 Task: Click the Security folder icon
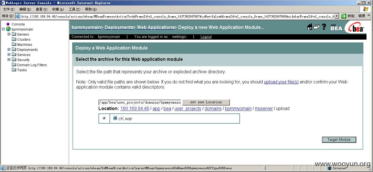[14, 59]
